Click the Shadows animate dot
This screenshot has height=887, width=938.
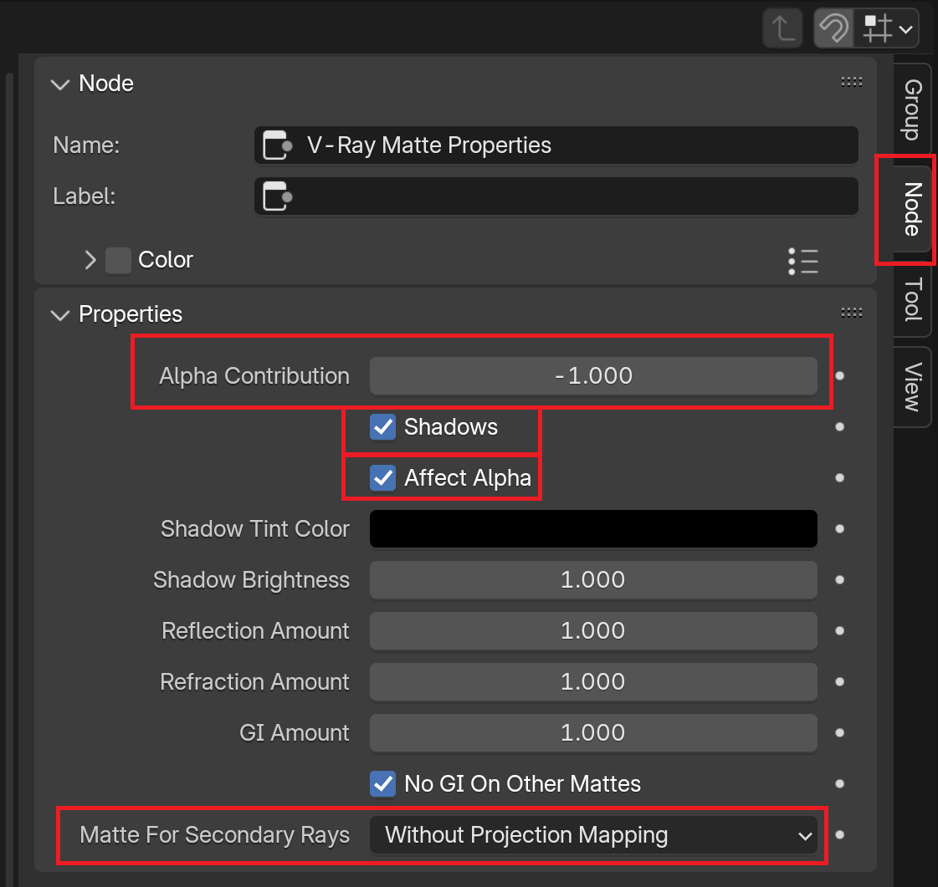pos(840,426)
